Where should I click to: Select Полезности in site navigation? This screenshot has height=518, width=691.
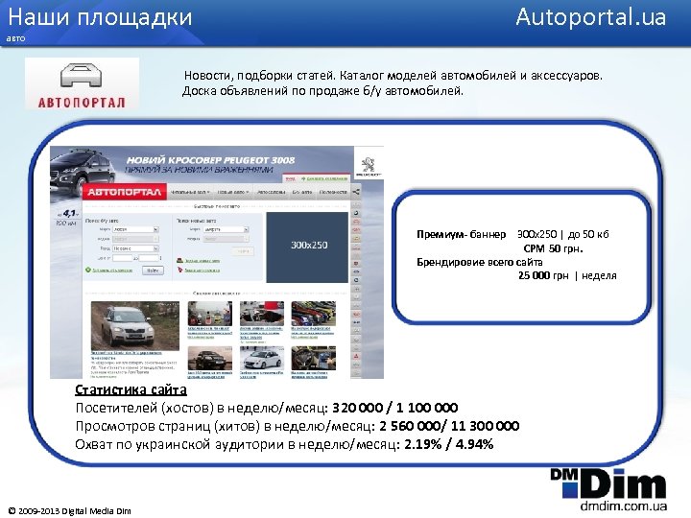333,192
